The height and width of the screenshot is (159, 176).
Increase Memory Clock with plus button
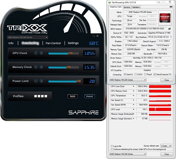(x=41, y=67)
